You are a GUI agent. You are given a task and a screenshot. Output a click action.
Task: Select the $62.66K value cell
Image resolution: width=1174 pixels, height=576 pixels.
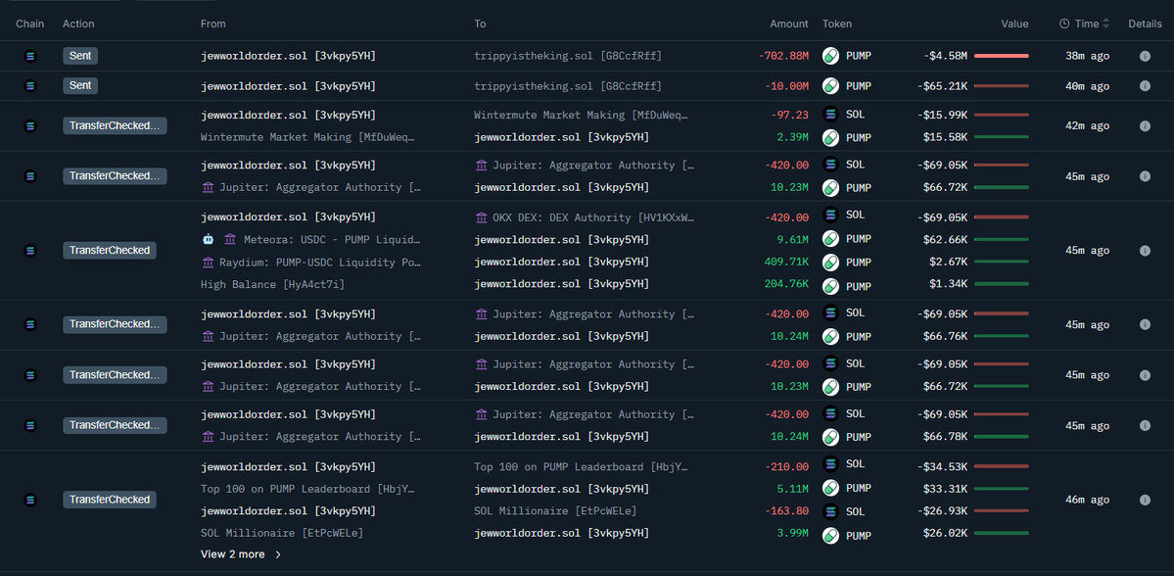click(x=945, y=240)
